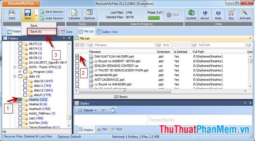Select the HoaHoc10 folder
Viewport: 255px width, 141px height.
point(38,104)
